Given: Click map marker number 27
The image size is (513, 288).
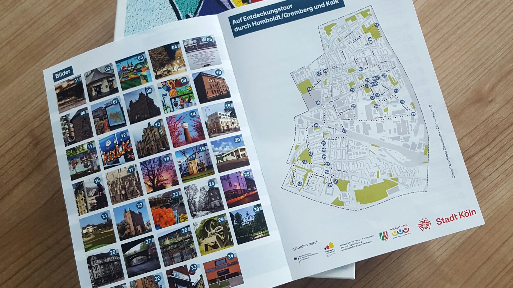Looking at the screenshot, I should click(x=344, y=131).
